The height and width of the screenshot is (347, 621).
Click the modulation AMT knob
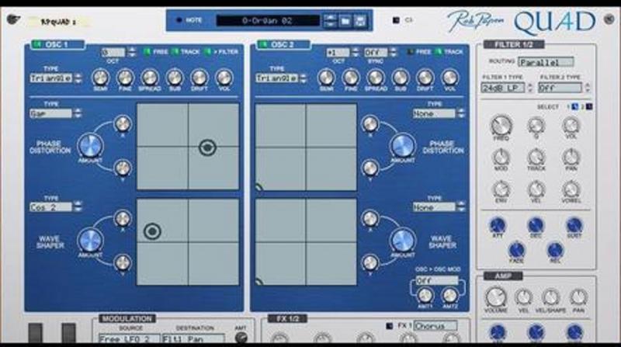[x=241, y=337]
